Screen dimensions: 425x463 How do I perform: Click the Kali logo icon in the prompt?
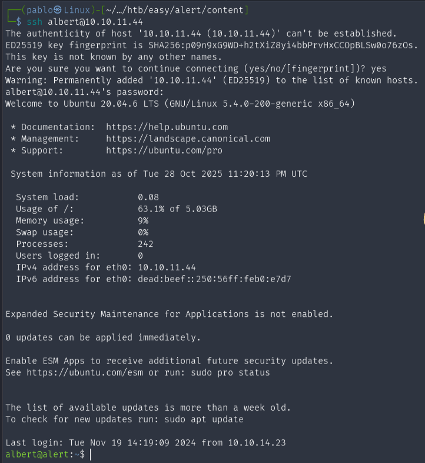point(58,10)
